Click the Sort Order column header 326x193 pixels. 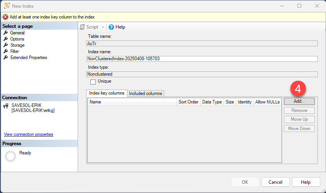(x=188, y=102)
